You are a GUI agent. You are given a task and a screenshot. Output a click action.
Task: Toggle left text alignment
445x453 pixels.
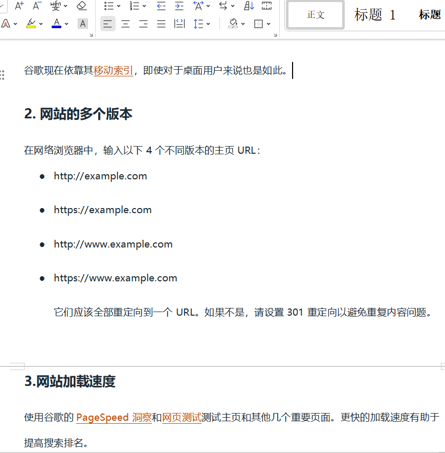coord(107,24)
